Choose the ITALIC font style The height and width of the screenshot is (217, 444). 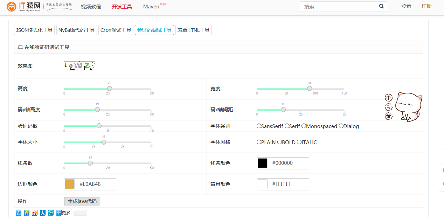[x=299, y=142]
